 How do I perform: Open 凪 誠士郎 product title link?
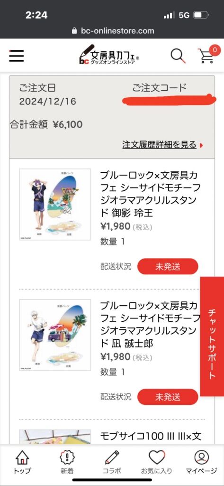point(152,325)
